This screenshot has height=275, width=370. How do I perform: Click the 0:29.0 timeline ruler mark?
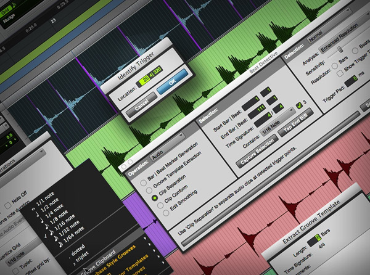coord(31,28)
